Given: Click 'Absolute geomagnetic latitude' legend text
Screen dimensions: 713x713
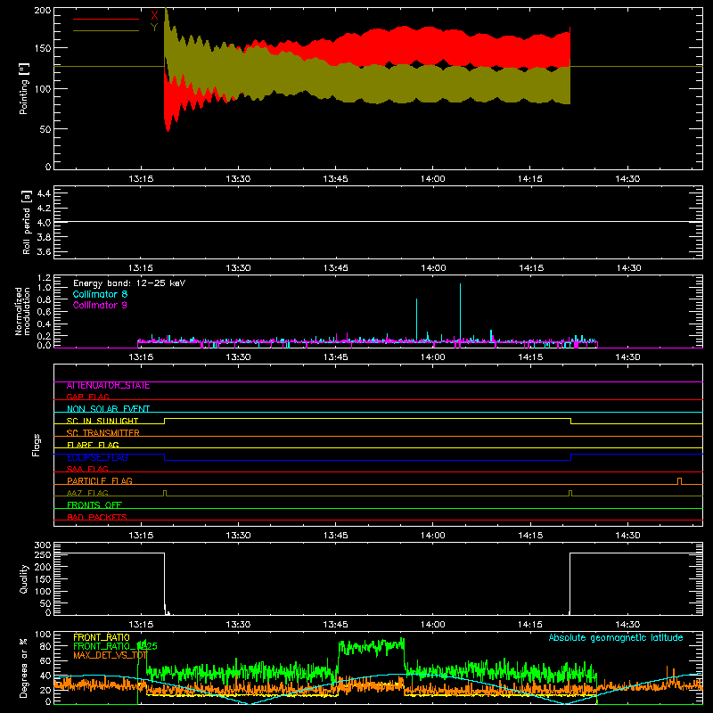Looking at the screenshot, I should point(616,637).
